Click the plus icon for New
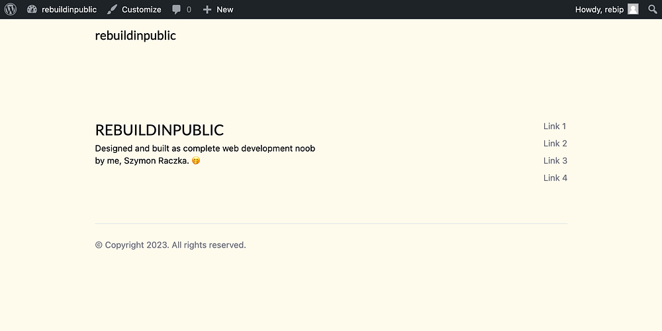This screenshot has width=662, height=331. pos(207,9)
